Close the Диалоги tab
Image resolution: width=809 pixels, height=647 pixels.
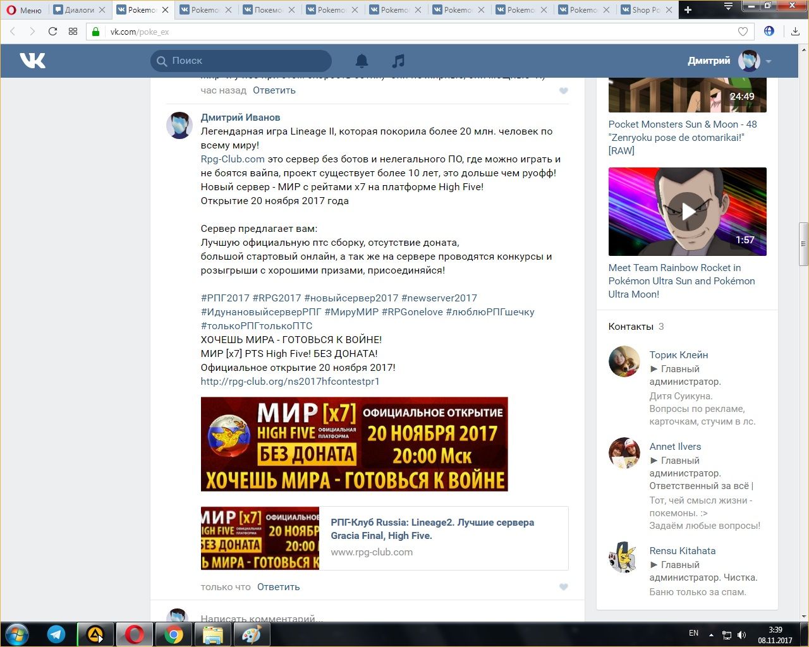[x=102, y=10]
